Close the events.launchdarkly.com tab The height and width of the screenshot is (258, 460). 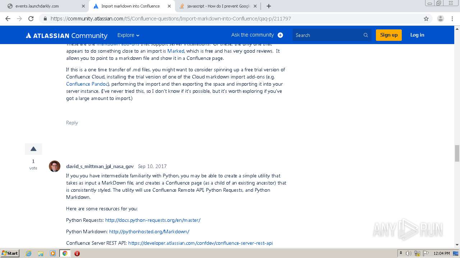pyautogui.click(x=83, y=6)
